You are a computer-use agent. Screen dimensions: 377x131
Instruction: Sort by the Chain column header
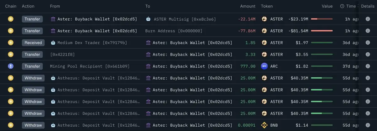(x=11, y=6)
